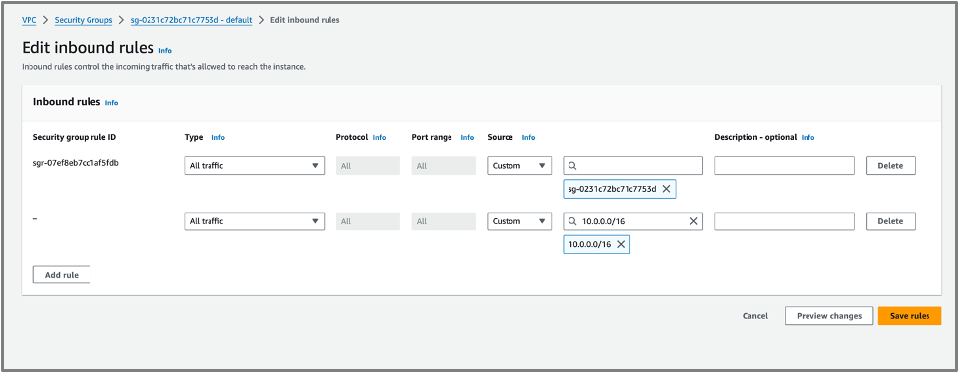Remove the 10.0.0.0/16 source tag chip
Screen dimensions: 958x372
tap(621, 244)
